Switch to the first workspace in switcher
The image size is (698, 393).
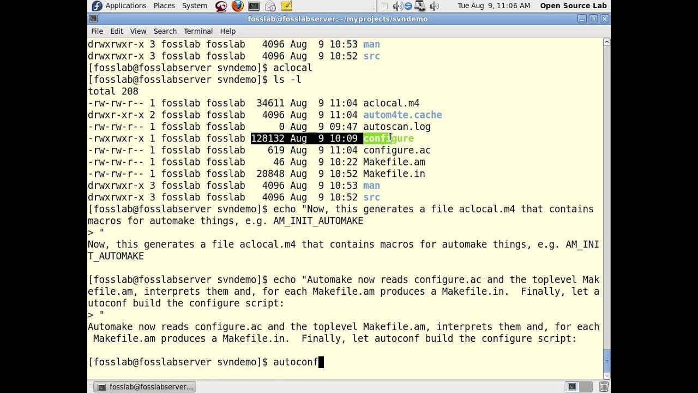571,387
